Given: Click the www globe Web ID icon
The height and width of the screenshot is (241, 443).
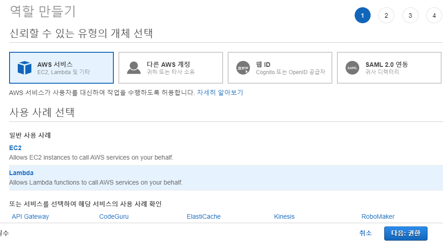Looking at the screenshot, I should [x=243, y=68].
